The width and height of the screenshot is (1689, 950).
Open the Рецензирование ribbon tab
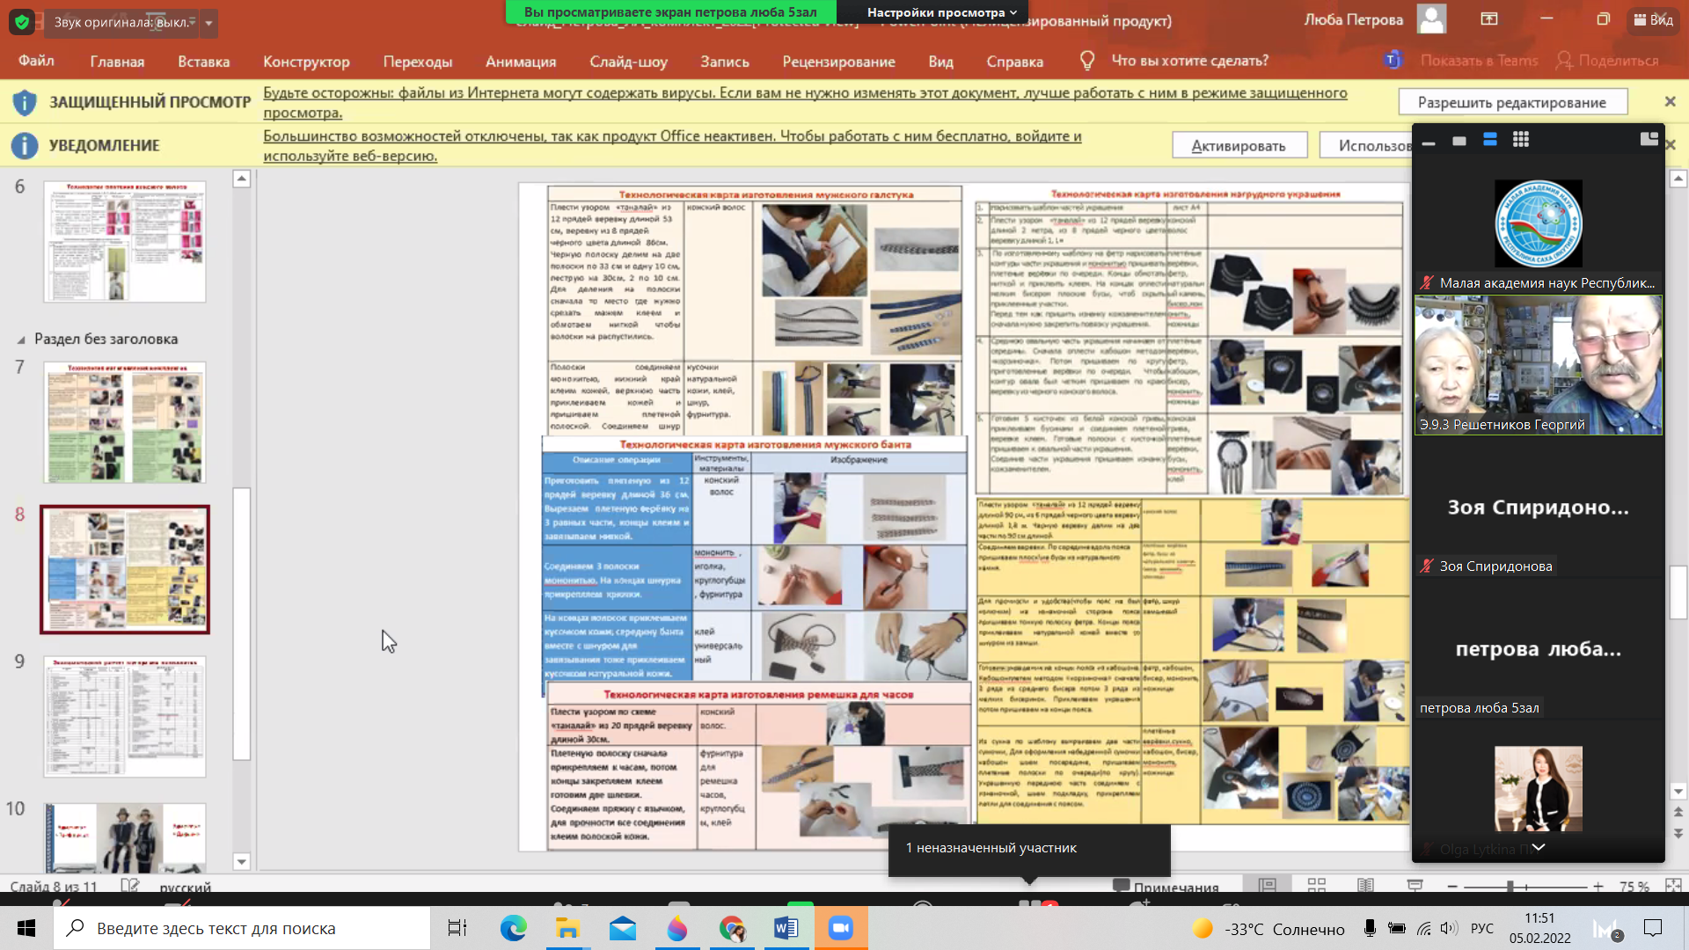[837, 62]
